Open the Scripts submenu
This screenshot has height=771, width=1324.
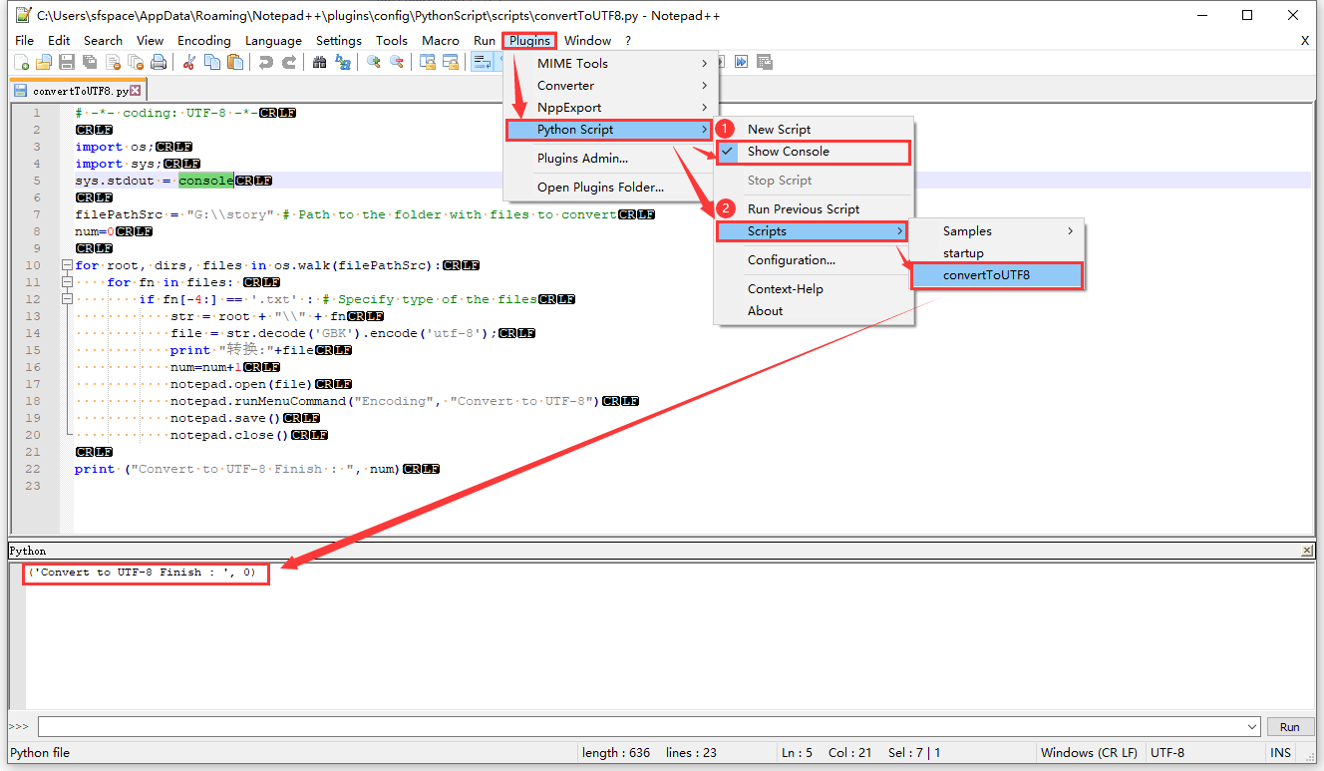coord(813,231)
